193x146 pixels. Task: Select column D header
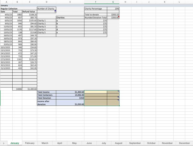pos(47,2)
